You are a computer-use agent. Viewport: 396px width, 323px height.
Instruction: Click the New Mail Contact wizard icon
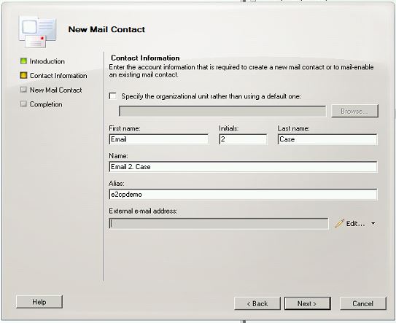pyautogui.click(x=37, y=32)
